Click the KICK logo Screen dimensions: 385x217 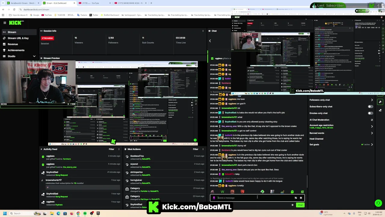(x=16, y=23)
